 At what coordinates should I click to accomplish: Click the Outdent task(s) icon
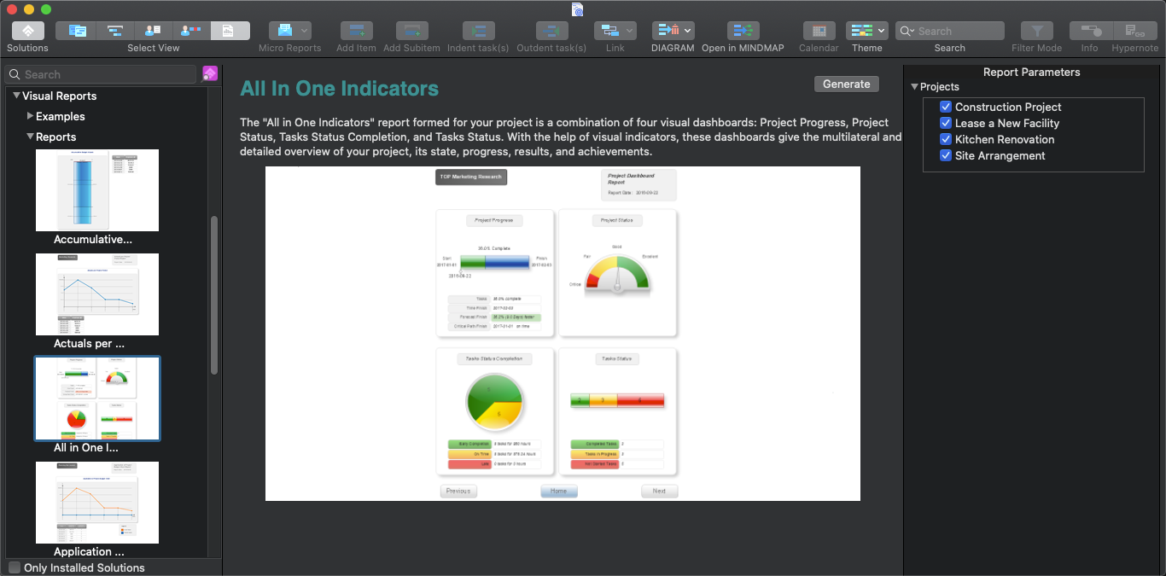(551, 31)
